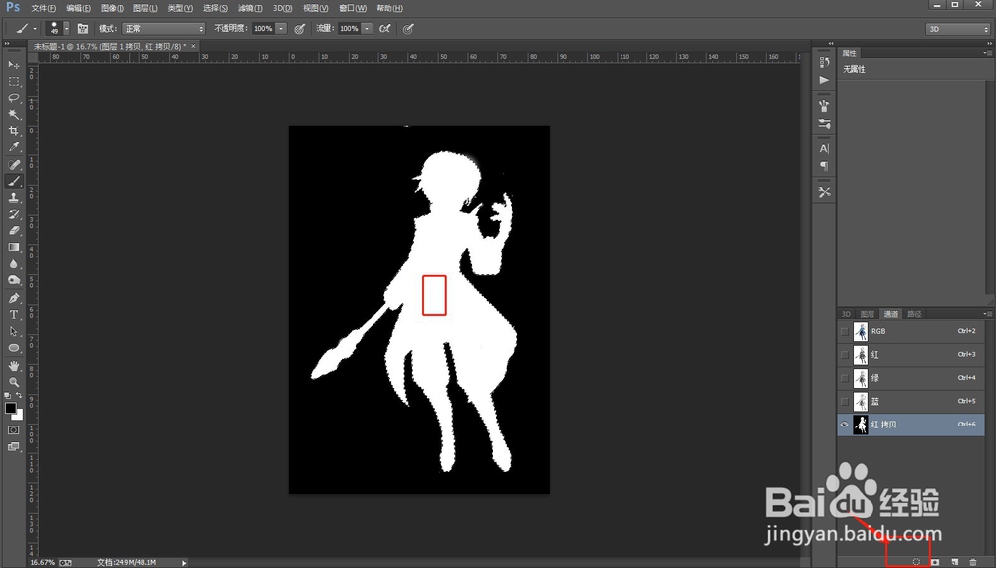Toggle pressure for opacity button
This screenshot has width=996, height=568.
299,29
